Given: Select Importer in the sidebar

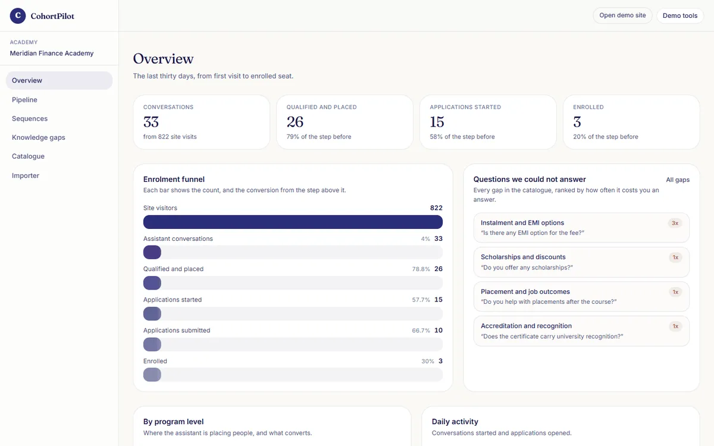Looking at the screenshot, I should (59, 175).
